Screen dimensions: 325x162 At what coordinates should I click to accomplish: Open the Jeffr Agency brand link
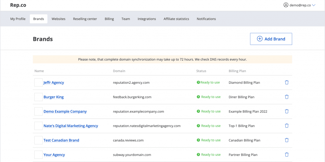tap(54, 82)
